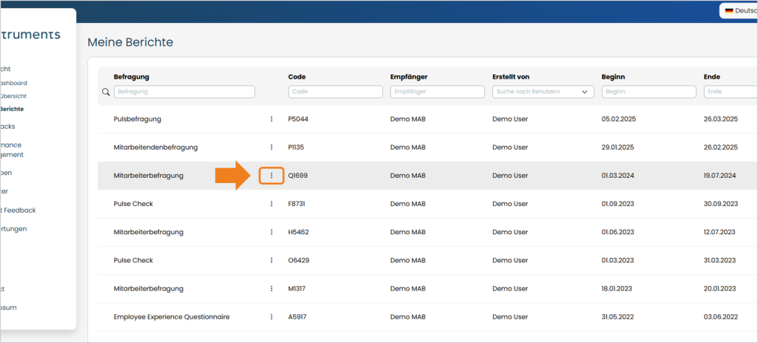The width and height of the screenshot is (758, 343).
Task: Click code O6429
Action: [x=299, y=260]
